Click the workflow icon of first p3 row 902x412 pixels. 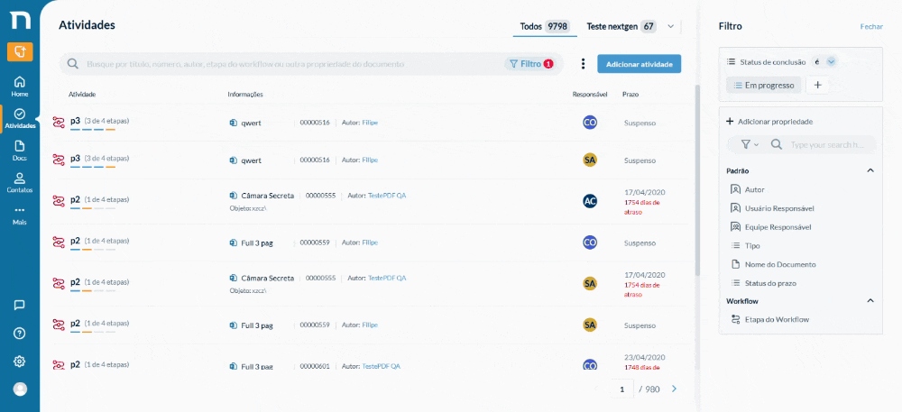click(x=59, y=123)
